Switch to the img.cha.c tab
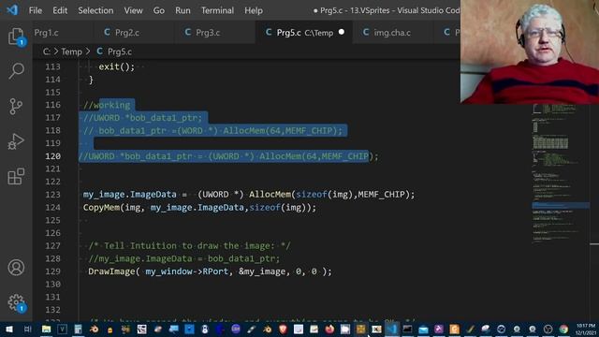The height and width of the screenshot is (337, 599). 393,33
